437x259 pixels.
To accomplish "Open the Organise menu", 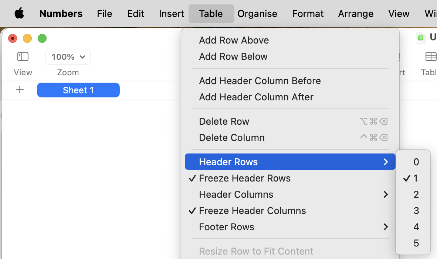I will 257,14.
